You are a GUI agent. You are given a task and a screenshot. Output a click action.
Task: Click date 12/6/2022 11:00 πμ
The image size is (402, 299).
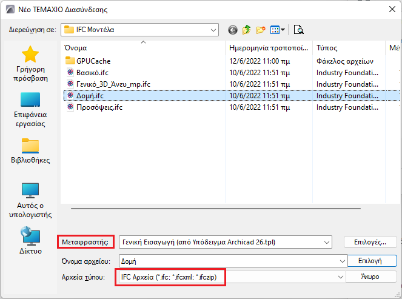coord(260,61)
